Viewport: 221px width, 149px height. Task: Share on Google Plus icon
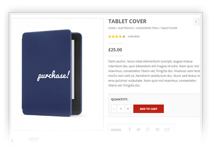click(148, 129)
